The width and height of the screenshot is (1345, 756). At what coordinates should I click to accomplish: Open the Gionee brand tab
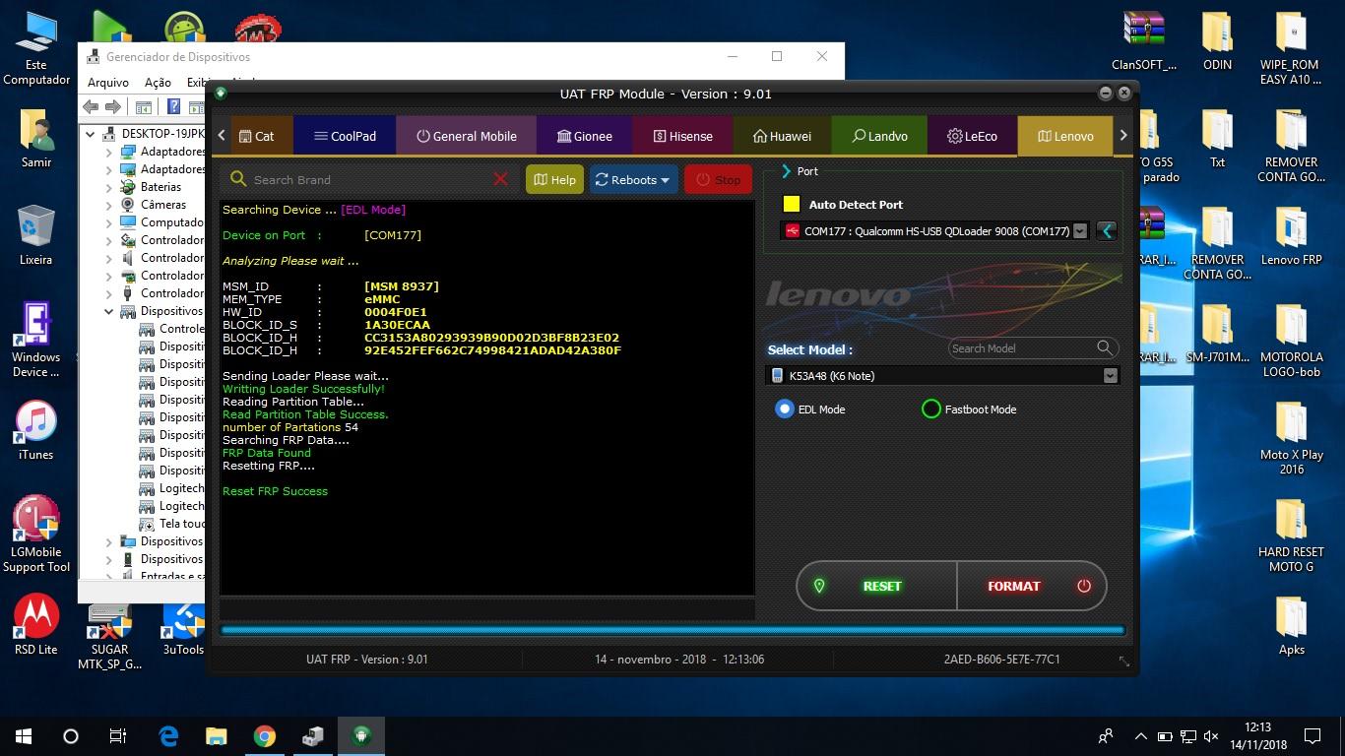click(x=585, y=136)
